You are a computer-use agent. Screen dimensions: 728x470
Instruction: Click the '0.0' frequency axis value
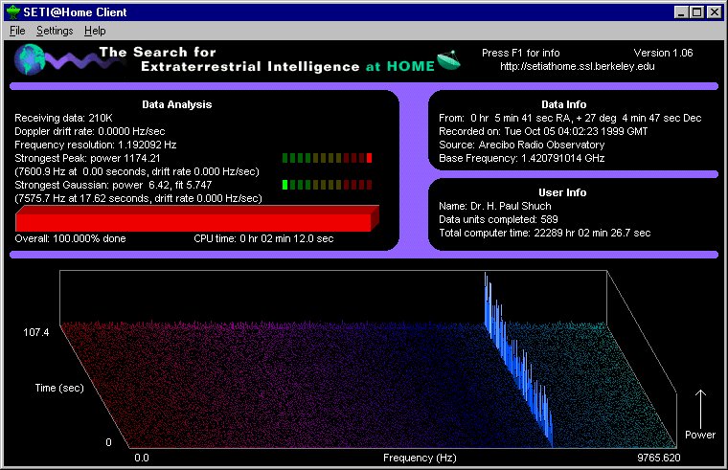142,458
